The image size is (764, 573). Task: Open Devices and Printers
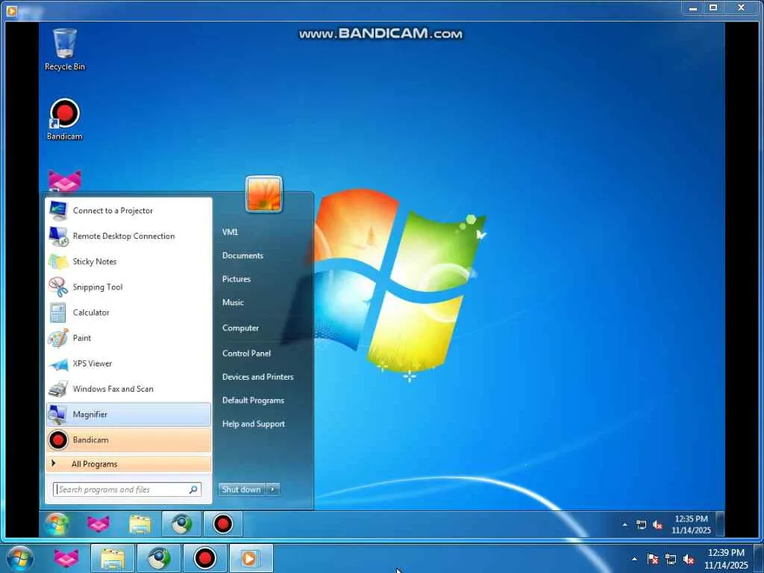[x=257, y=377]
